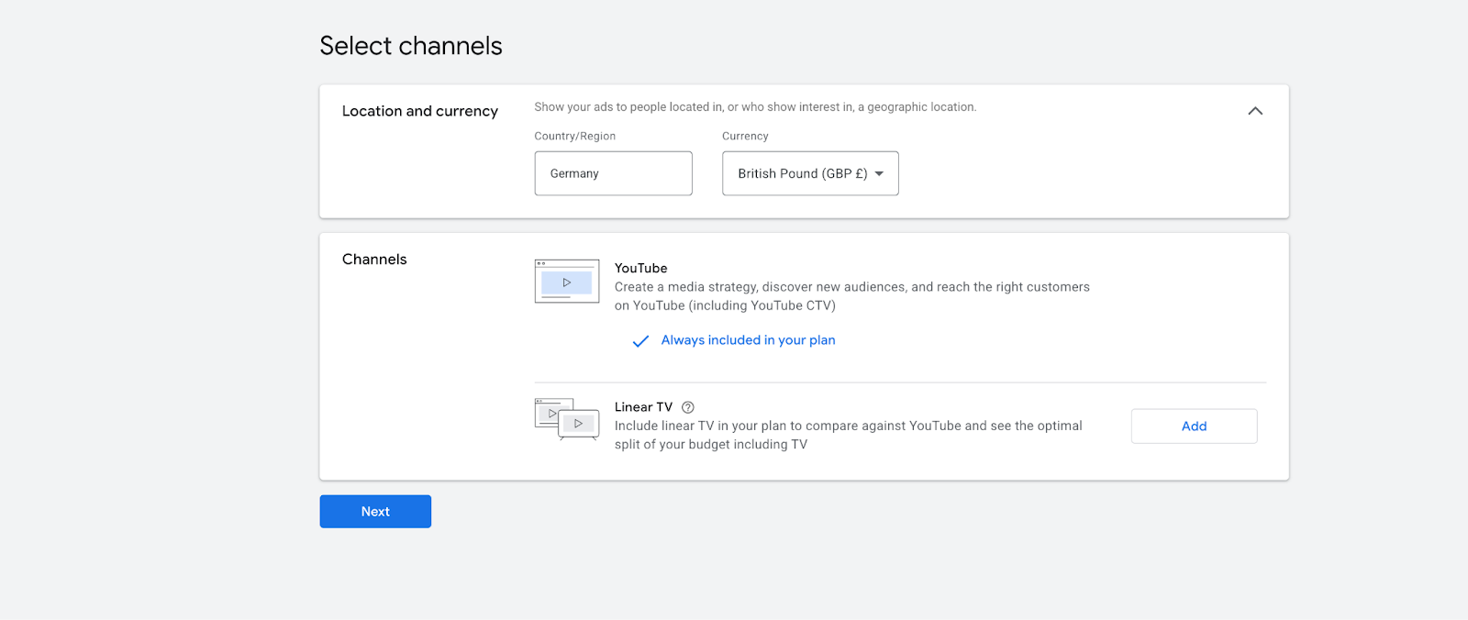Click the 'Select channels' page heading
Viewport: 1468px width, 620px height.
coord(411,46)
